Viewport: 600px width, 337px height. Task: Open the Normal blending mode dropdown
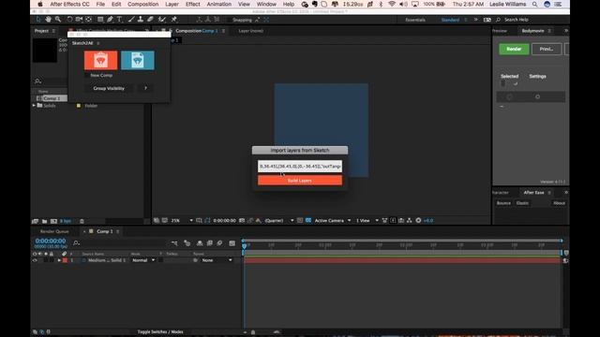point(143,260)
